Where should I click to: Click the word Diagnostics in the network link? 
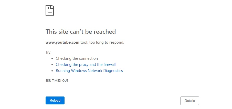tap(113, 71)
